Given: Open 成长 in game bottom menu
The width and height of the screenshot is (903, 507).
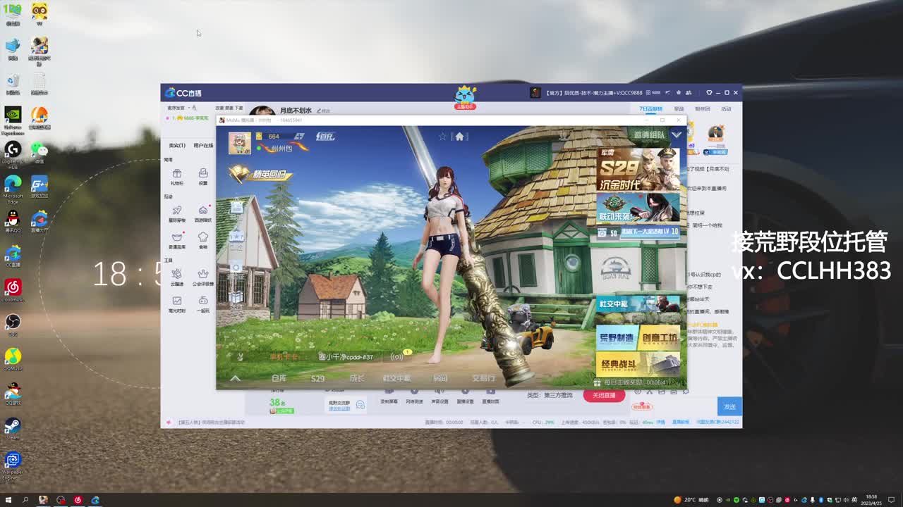Looking at the screenshot, I should [357, 378].
